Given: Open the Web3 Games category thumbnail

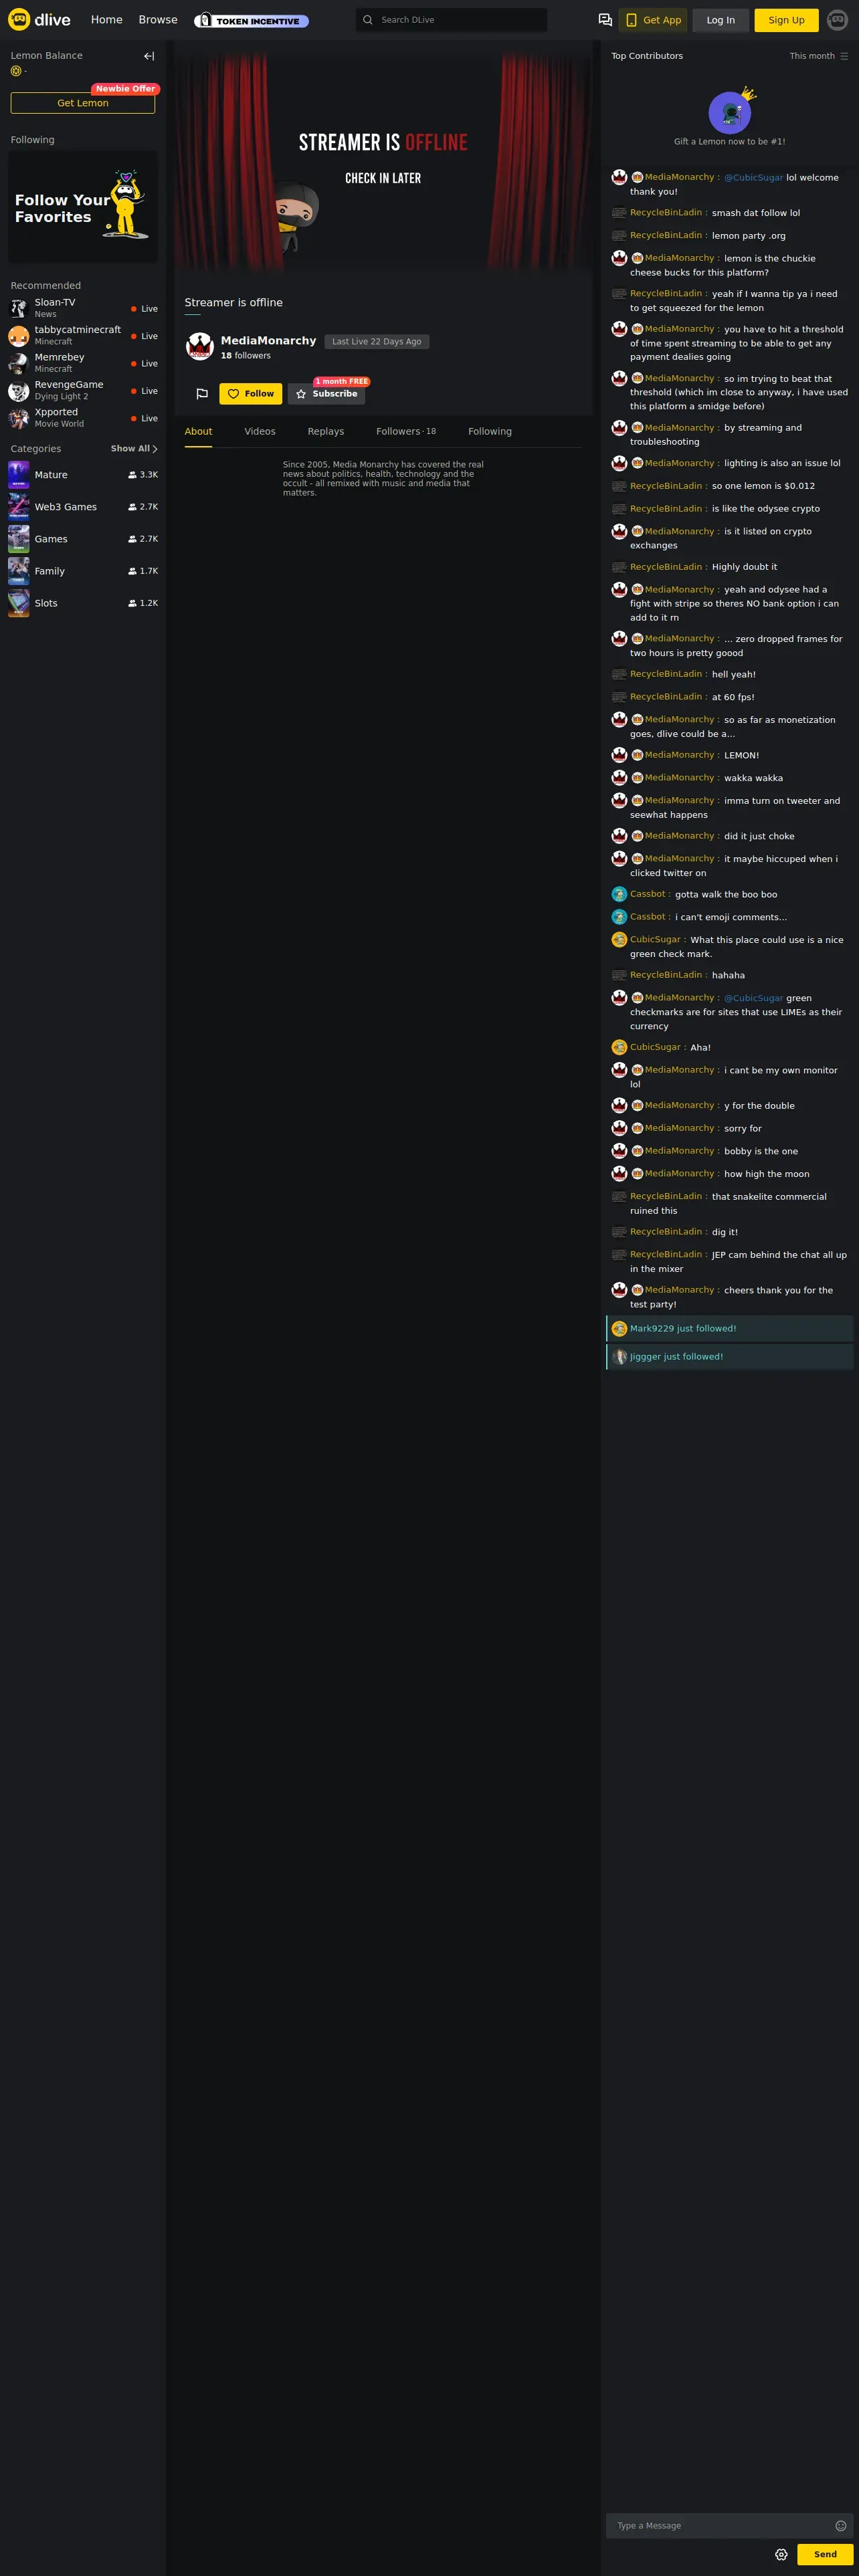Looking at the screenshot, I should [x=19, y=507].
